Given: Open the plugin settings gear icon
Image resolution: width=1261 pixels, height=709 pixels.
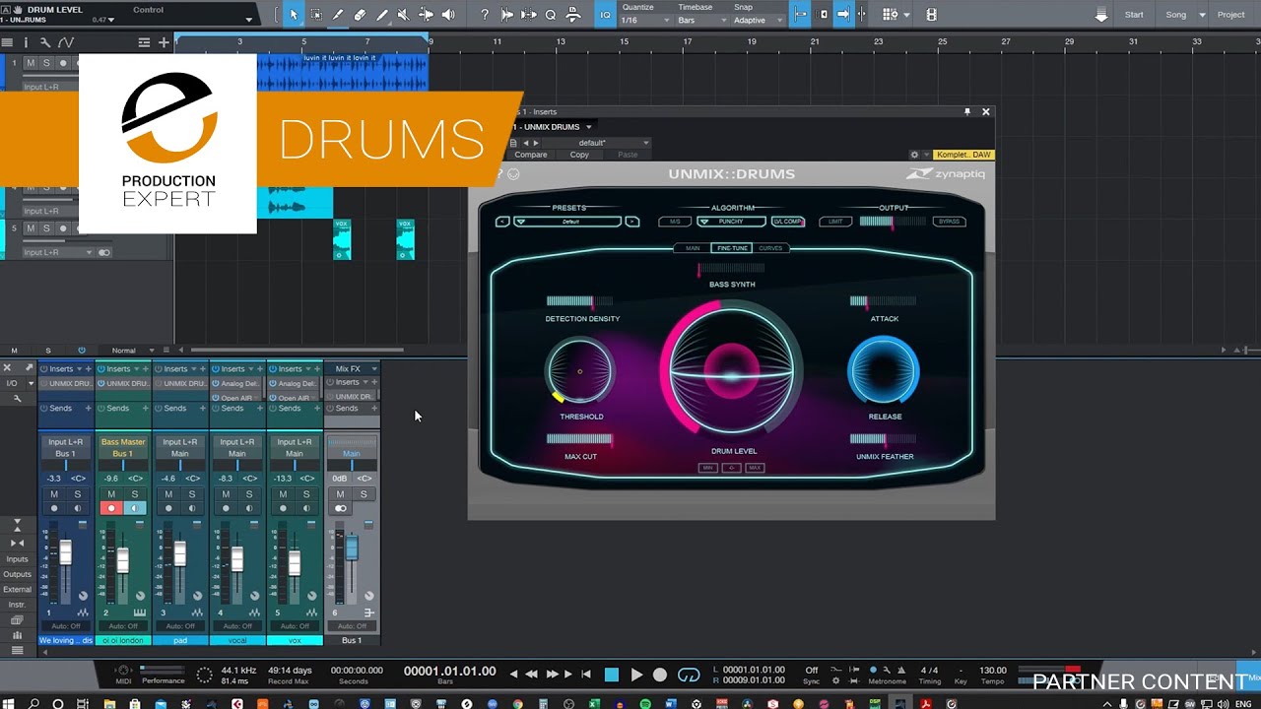Looking at the screenshot, I should click(914, 155).
